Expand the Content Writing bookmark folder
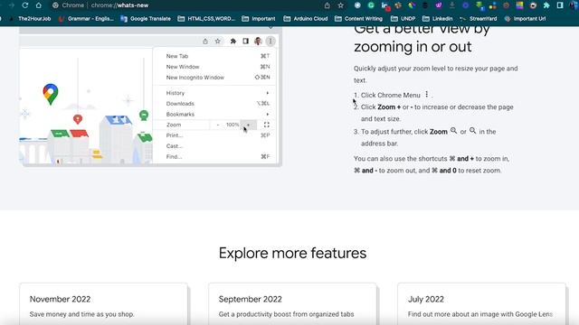579x325 pixels. pos(358,18)
